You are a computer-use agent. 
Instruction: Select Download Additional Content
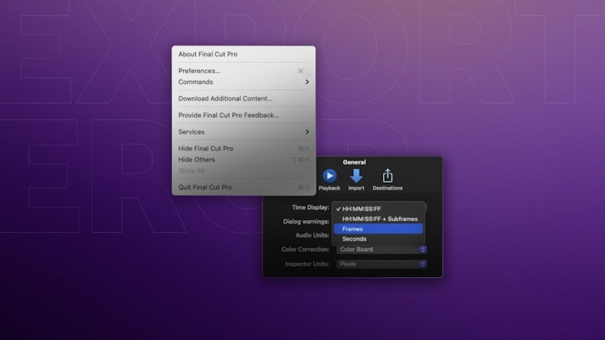(225, 99)
